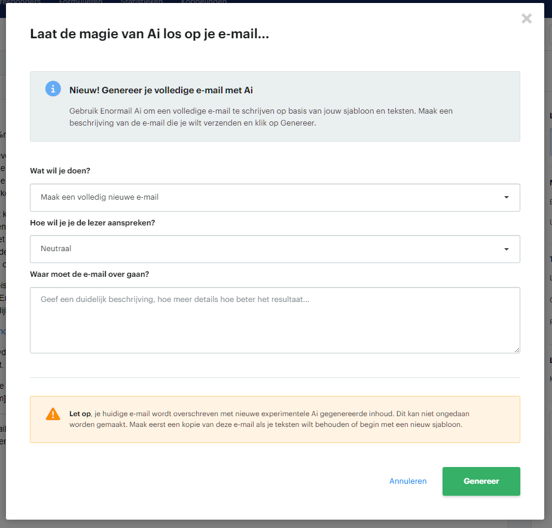Focus the e-mail description text area

[275, 321]
